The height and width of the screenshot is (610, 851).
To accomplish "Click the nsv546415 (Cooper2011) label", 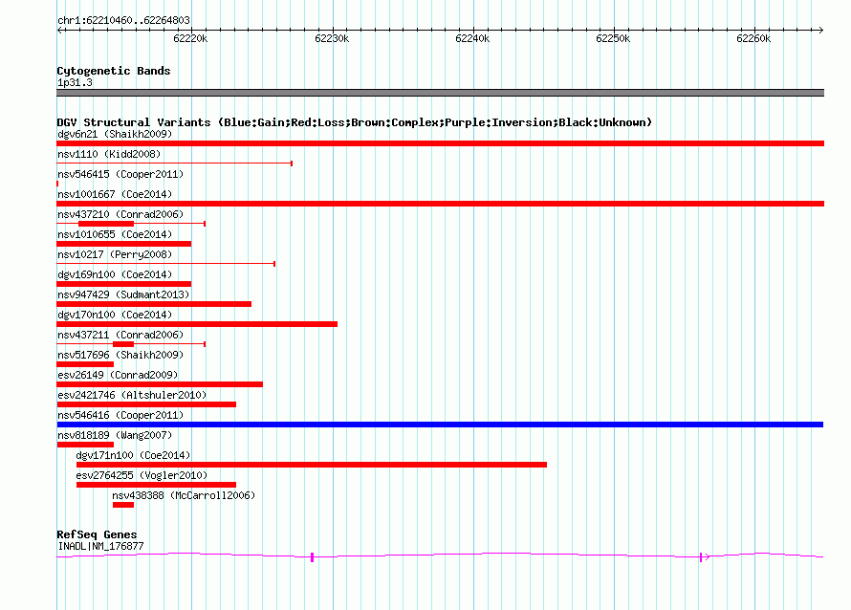I will coord(120,174).
